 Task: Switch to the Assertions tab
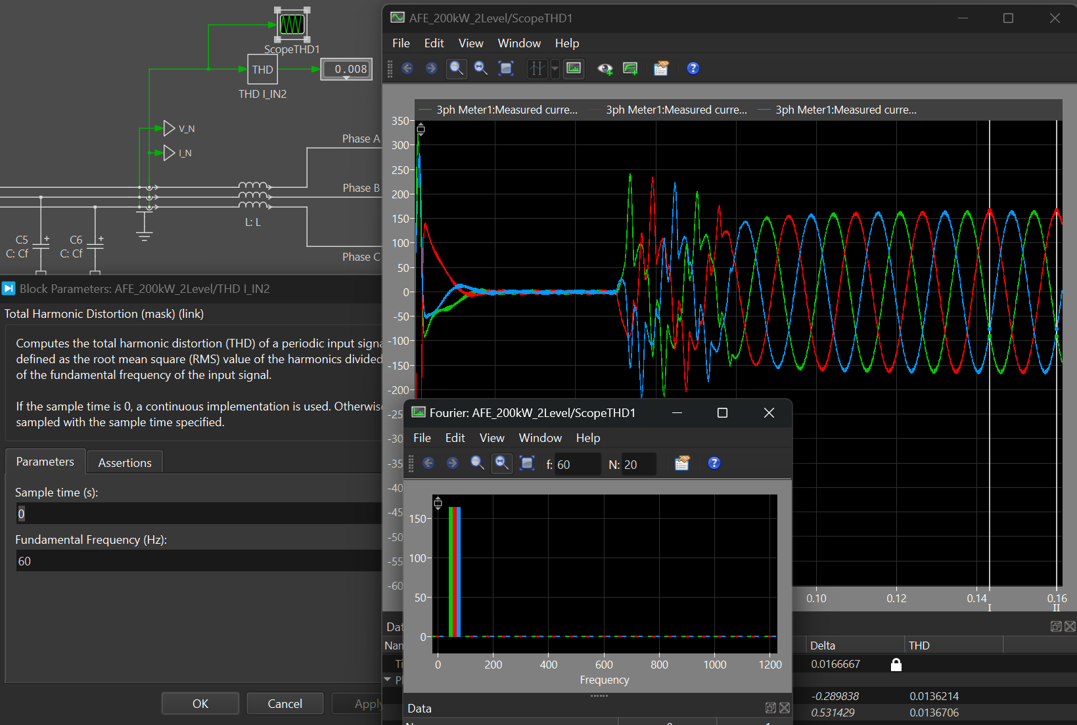point(125,463)
